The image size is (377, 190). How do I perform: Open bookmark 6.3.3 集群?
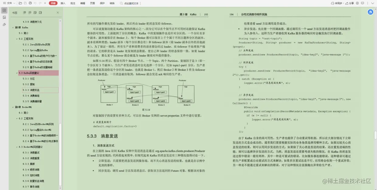(x=29, y=164)
